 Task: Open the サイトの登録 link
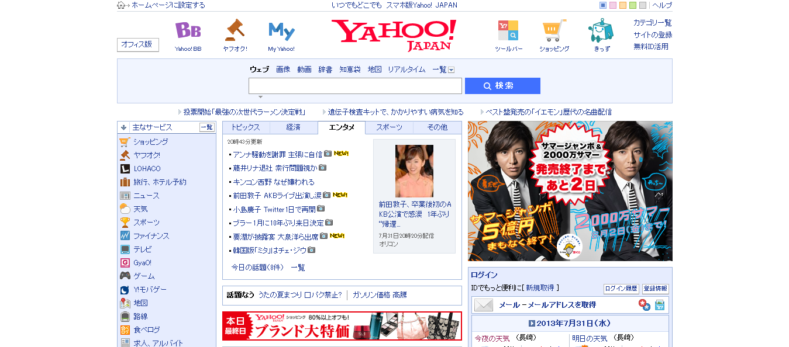coord(653,35)
